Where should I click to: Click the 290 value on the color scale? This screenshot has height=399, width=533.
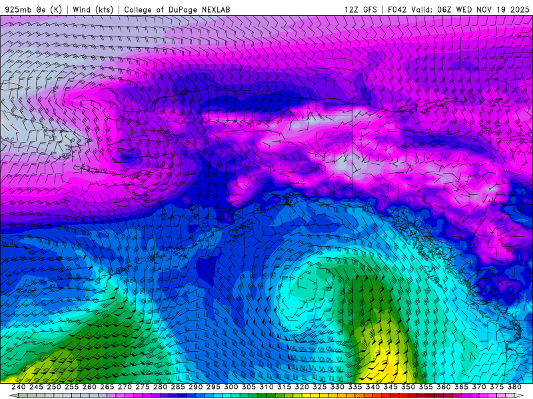tap(195, 387)
